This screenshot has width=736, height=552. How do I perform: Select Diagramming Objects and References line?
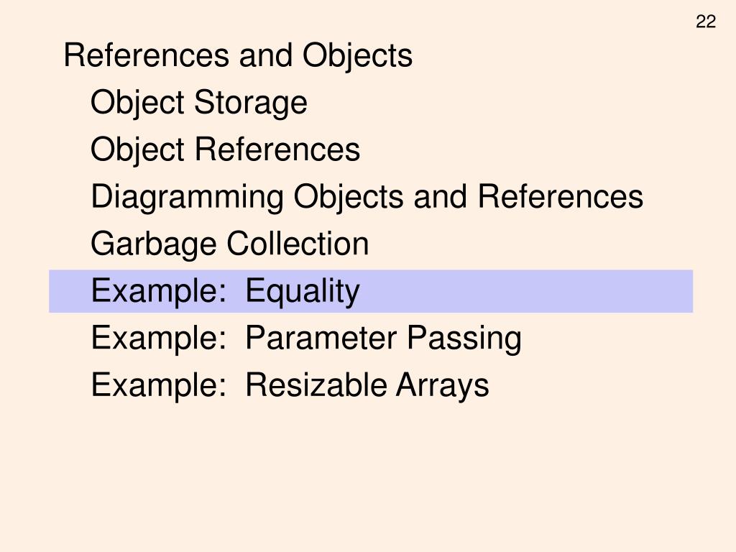pos(367,197)
